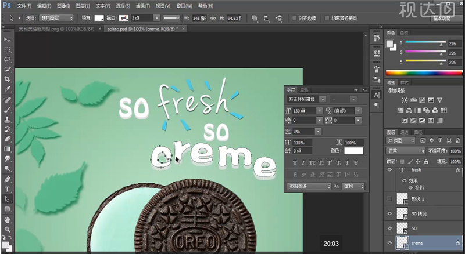Open the 图层(L) menu
Screen dimensions: 465x254
pyautogui.click(x=83, y=6)
